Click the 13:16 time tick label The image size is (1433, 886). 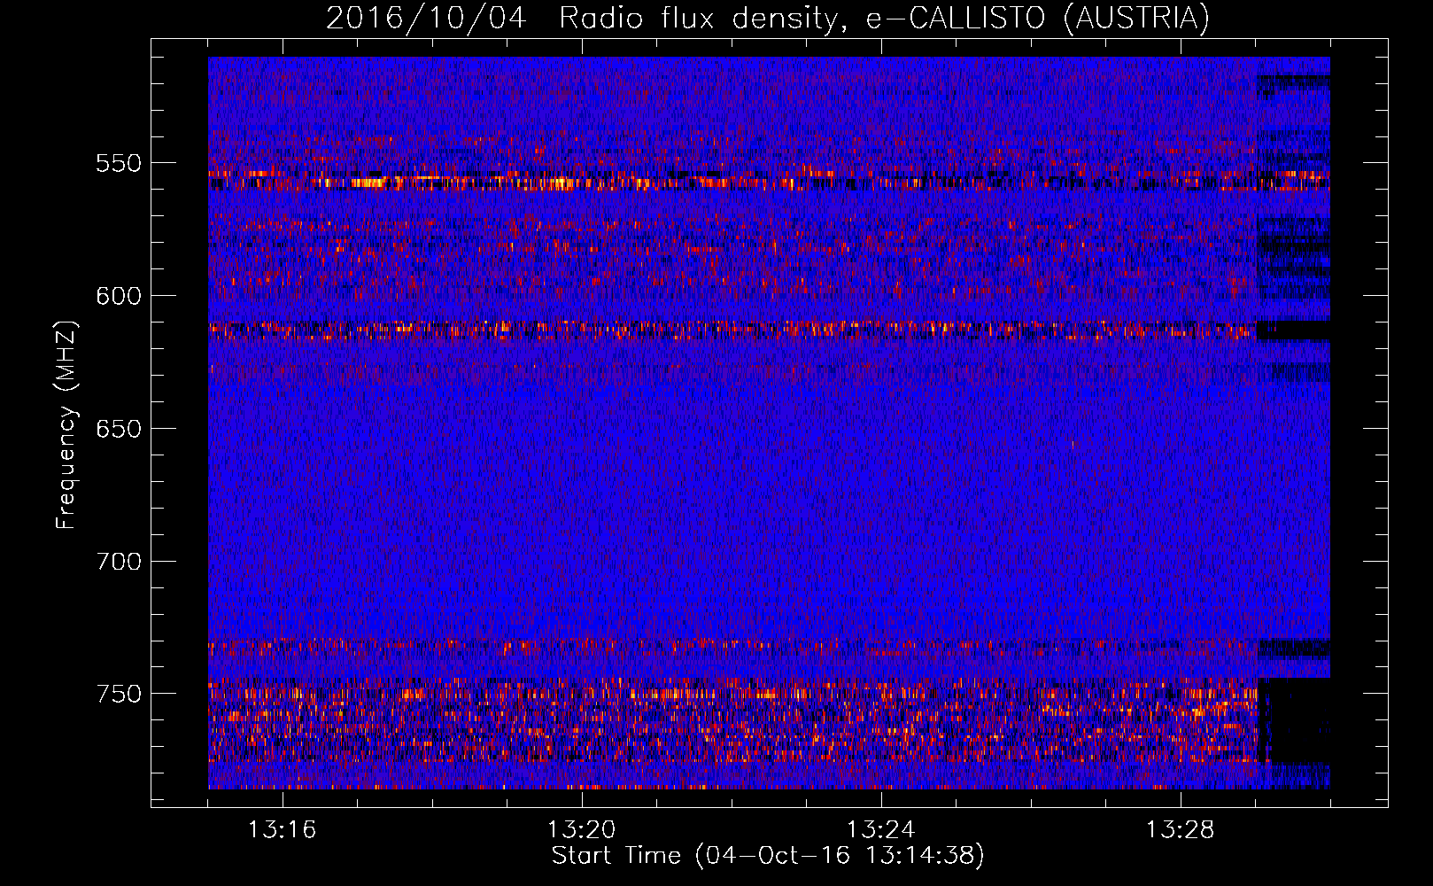[x=282, y=830]
